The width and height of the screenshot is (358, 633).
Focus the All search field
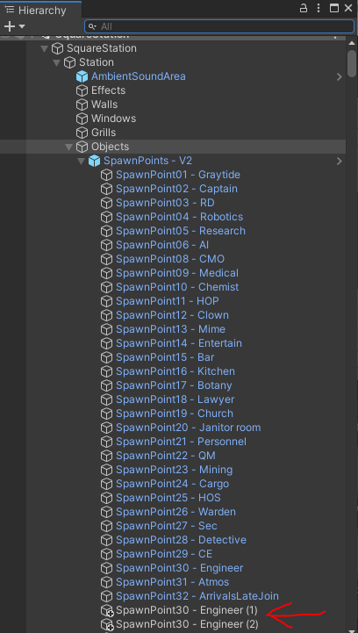219,26
